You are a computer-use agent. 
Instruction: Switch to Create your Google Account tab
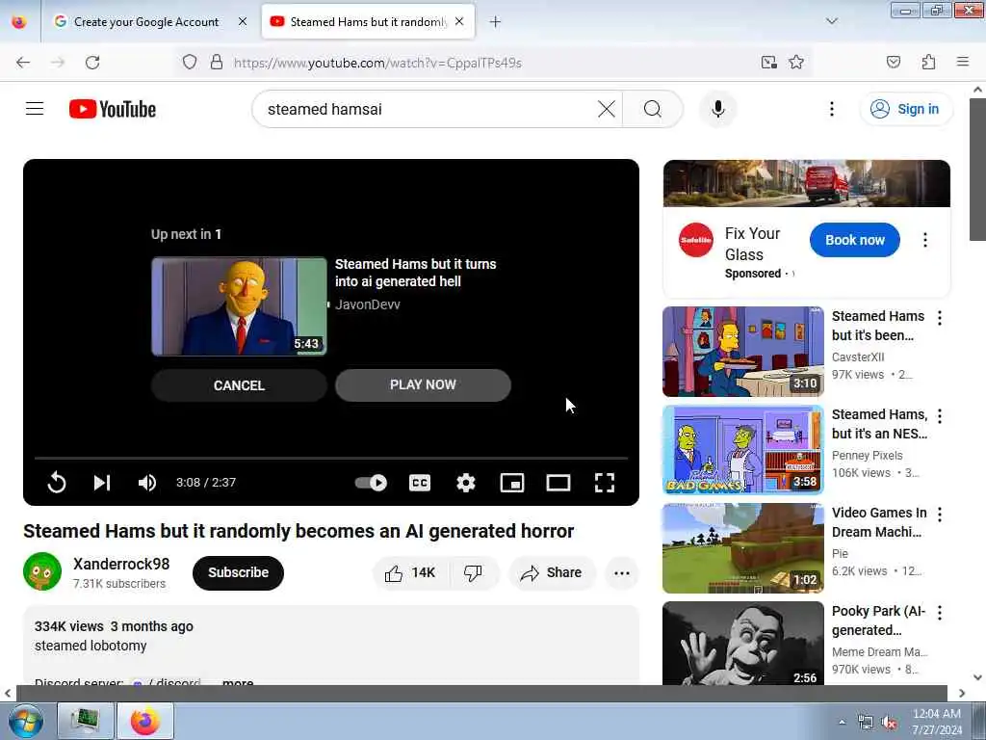[x=146, y=22]
